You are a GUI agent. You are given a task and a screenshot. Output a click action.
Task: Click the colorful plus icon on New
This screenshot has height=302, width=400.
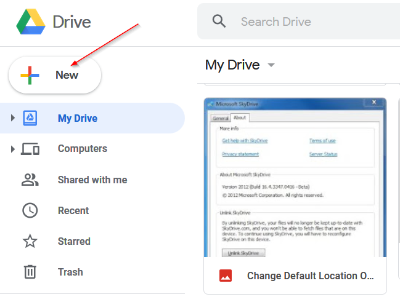(30, 75)
